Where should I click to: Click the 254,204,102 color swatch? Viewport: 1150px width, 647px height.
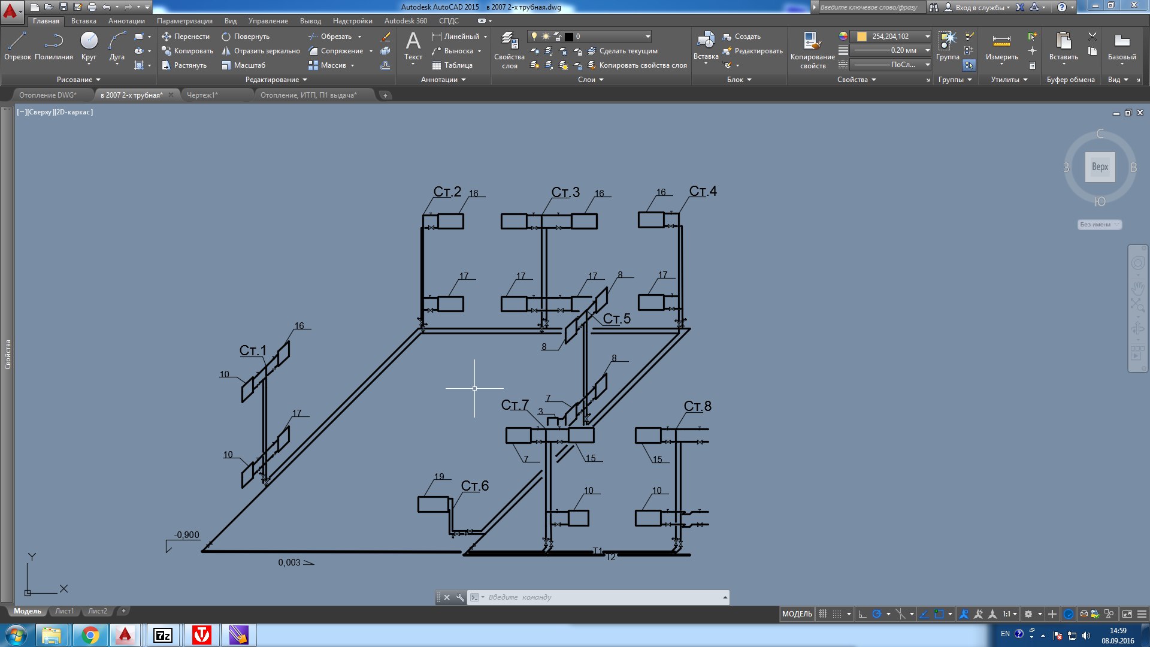point(862,37)
